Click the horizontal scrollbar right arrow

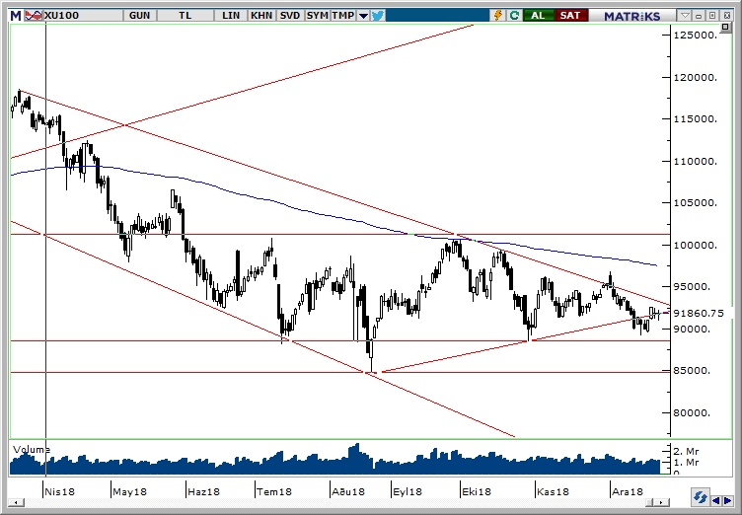pos(662,502)
